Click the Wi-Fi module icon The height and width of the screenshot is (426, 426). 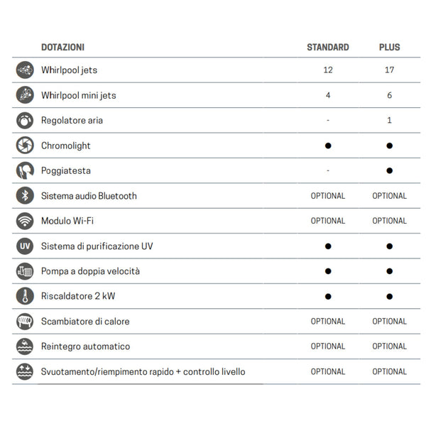[x=25, y=221]
